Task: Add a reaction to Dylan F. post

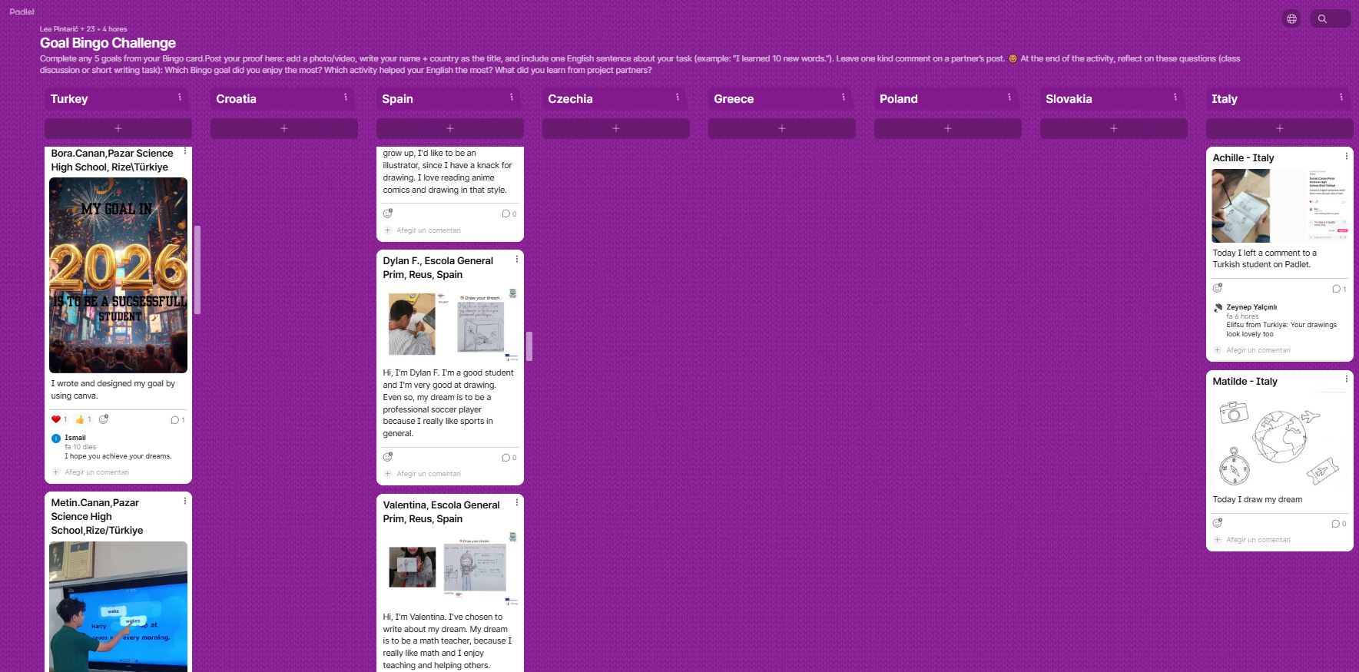Action: [388, 457]
